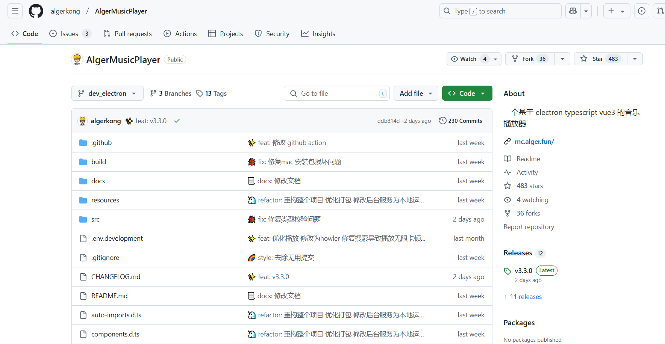
Task: Click algerkong's avatar in the commit row
Action: pos(82,121)
